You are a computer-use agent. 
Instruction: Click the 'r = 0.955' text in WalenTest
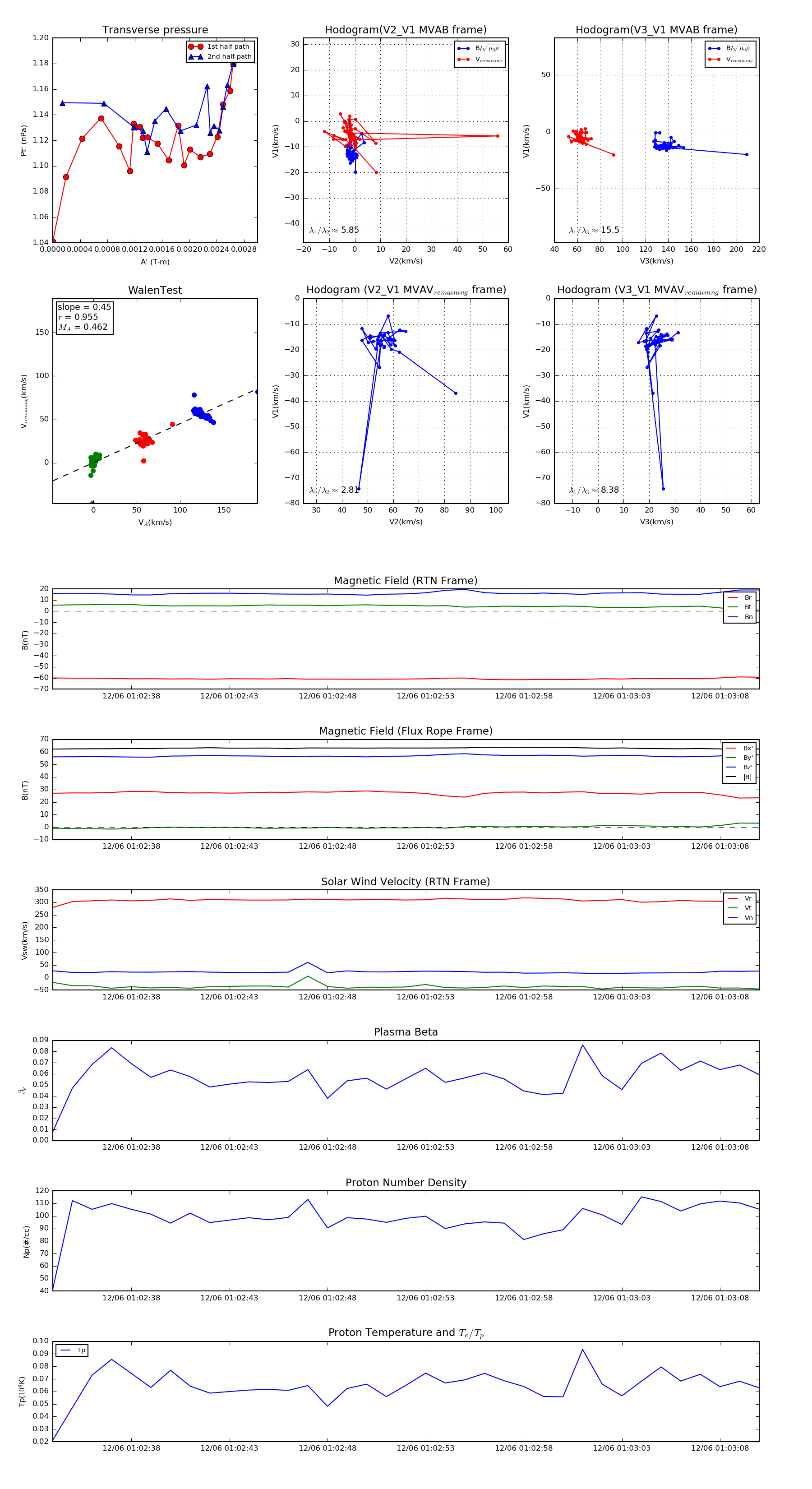[78, 317]
